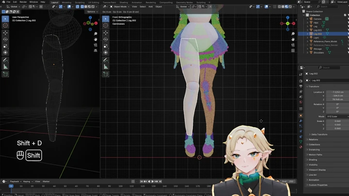Toggle gizmos in right viewport header
This screenshot has width=349, height=196.
coord(258,7)
